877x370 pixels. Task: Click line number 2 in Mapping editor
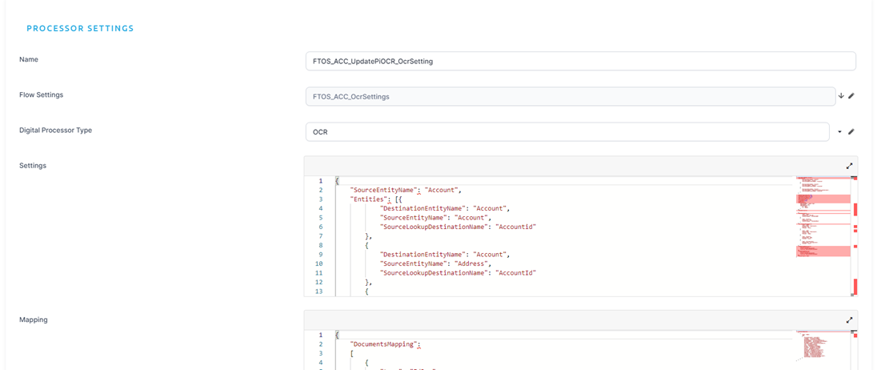tap(320, 344)
